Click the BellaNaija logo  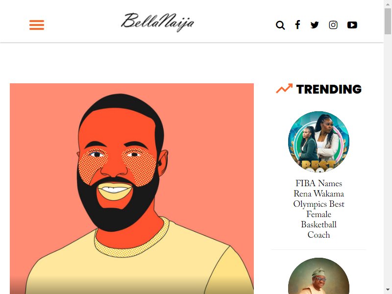point(157,22)
